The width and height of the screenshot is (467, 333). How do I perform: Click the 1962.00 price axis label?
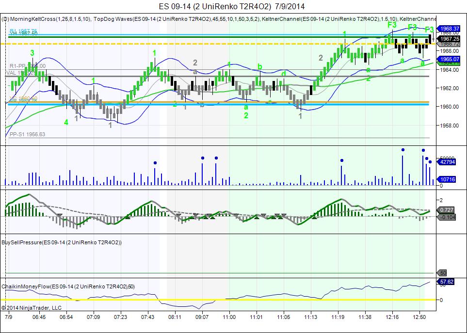click(449, 88)
